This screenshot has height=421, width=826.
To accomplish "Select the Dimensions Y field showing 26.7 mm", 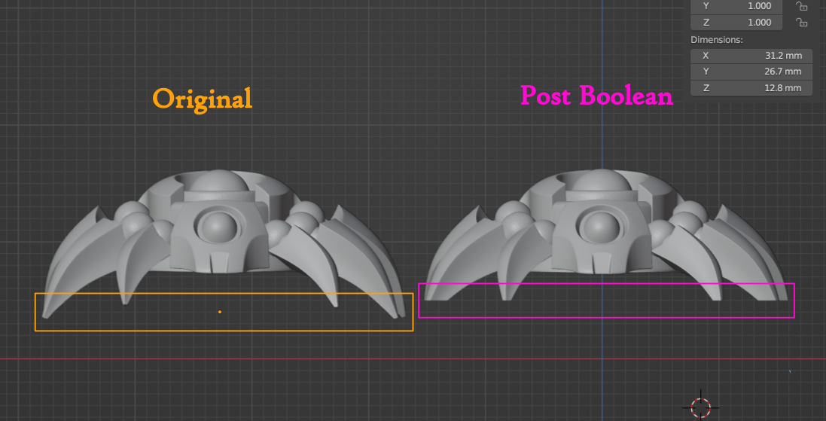I will tap(751, 72).
